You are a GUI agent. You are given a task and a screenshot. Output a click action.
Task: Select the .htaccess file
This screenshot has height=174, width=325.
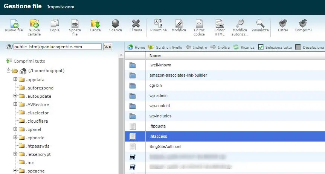click(x=225, y=136)
